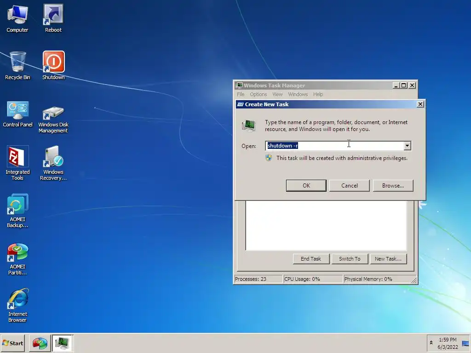Click the Task Manager title bar icon
471x353 pixels.
pos(239,85)
